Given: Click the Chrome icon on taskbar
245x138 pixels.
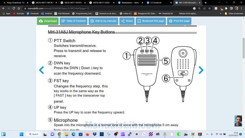Looking at the screenshot, I should tap(60, 134).
